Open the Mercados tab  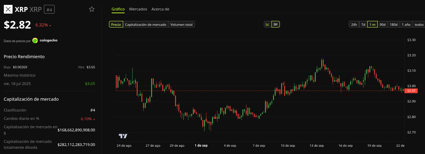point(138,9)
